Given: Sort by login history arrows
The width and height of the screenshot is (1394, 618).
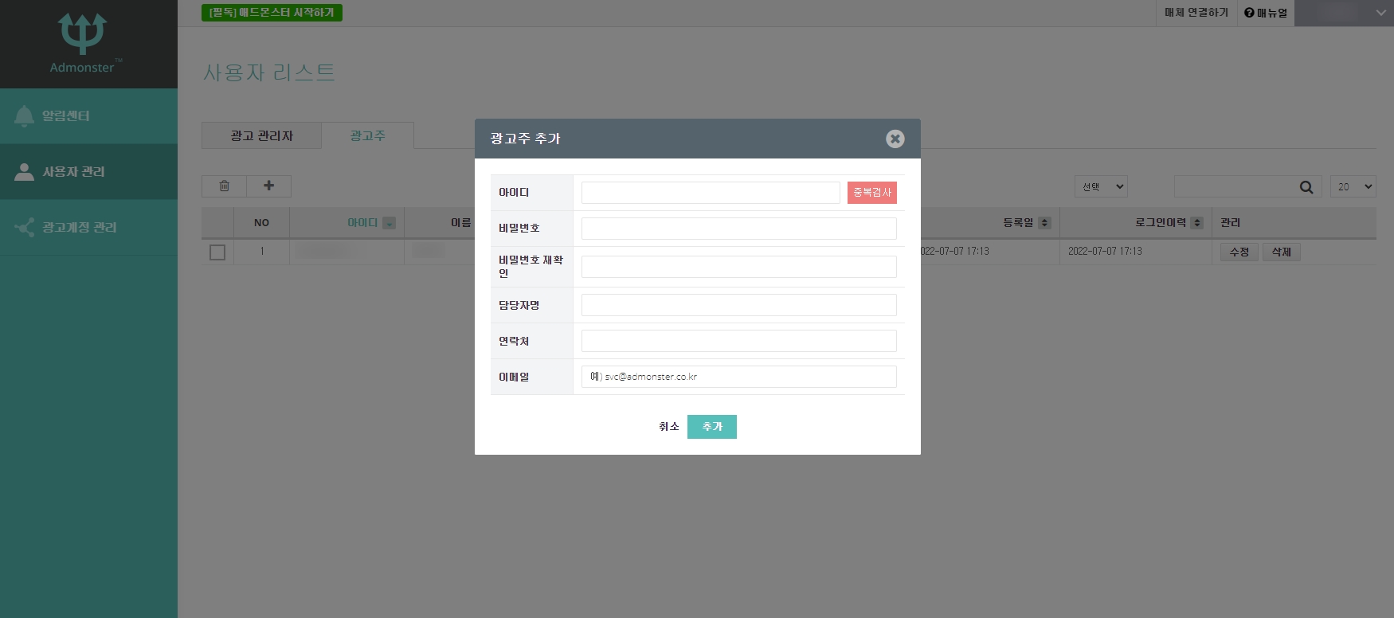Looking at the screenshot, I should point(1196,223).
